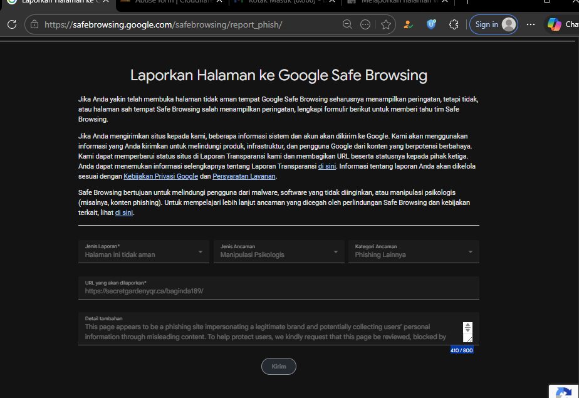Open the Kategori Ancaman dropdown

point(414,251)
